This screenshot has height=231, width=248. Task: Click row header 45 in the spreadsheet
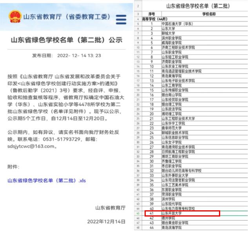138,213
